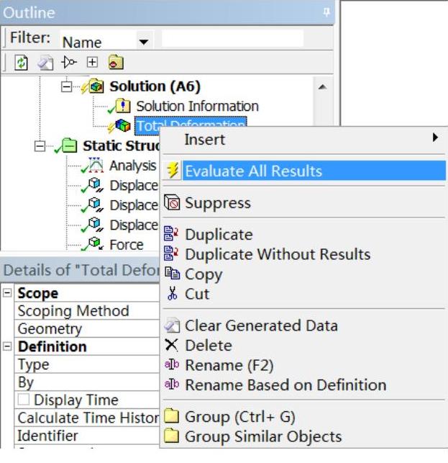Toggle the Display Time checkbox

tap(27, 400)
